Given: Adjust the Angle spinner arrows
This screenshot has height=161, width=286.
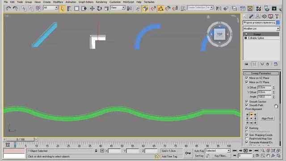Looking at the screenshot, I should pyautogui.click(x=273, y=97).
